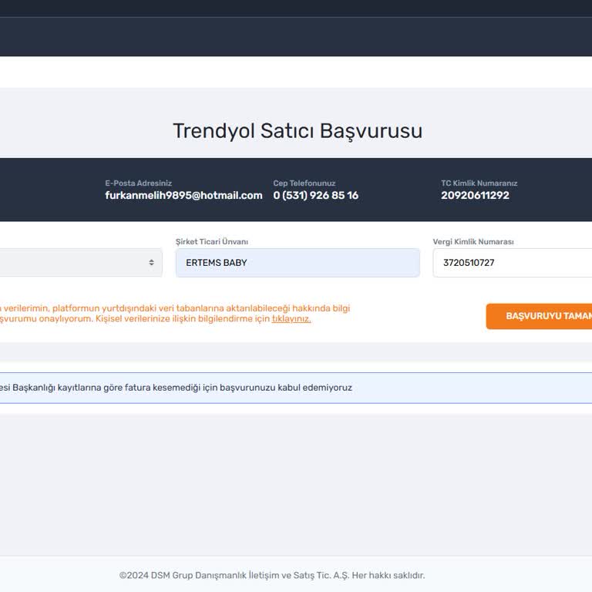
Task: Click the DSM Grup copyright footer text
Action: tap(271, 575)
